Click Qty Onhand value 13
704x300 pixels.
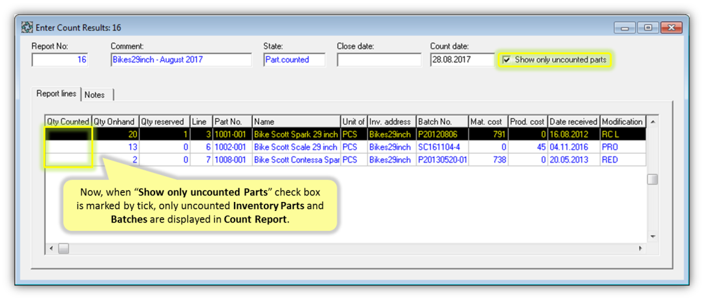(115, 147)
